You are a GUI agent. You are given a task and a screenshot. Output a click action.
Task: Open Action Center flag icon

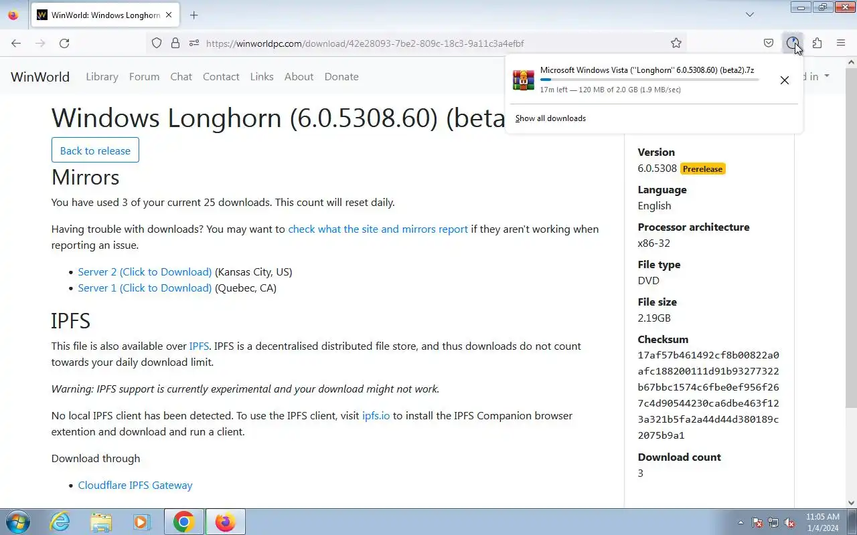[757, 522]
